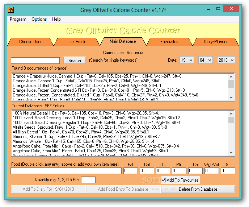Click the Wgt/Vol value field

(x=212, y=171)
